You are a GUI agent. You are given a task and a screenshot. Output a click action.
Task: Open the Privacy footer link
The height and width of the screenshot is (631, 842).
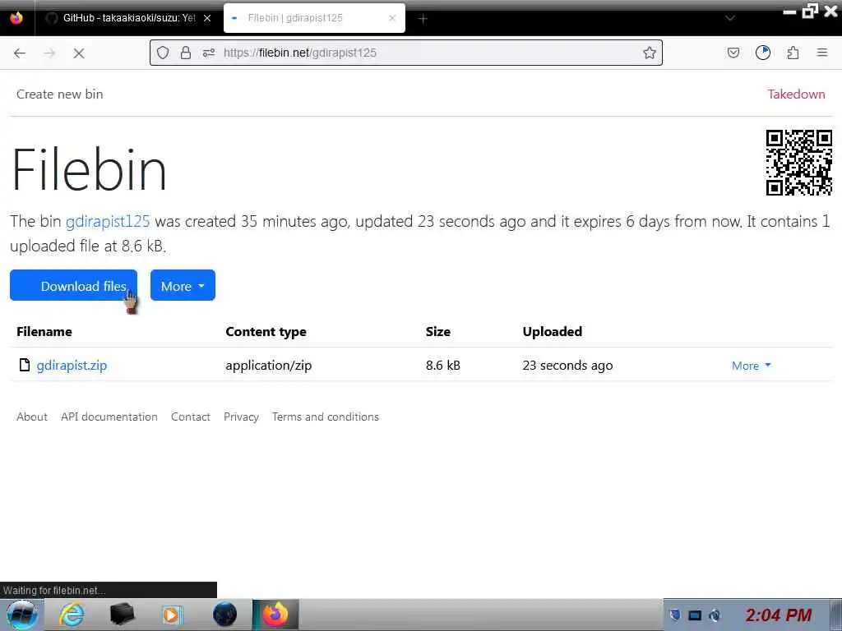(241, 417)
